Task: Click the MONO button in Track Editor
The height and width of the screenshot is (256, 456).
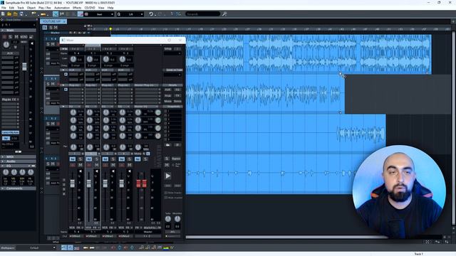Action: click(24, 37)
